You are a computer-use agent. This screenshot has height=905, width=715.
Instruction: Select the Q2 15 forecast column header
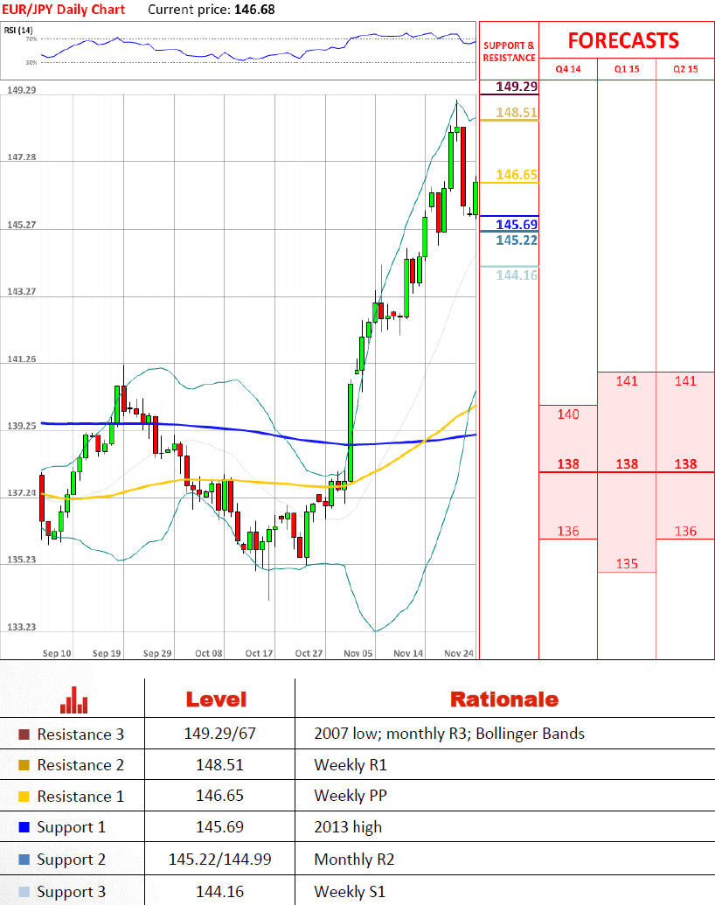tap(685, 69)
